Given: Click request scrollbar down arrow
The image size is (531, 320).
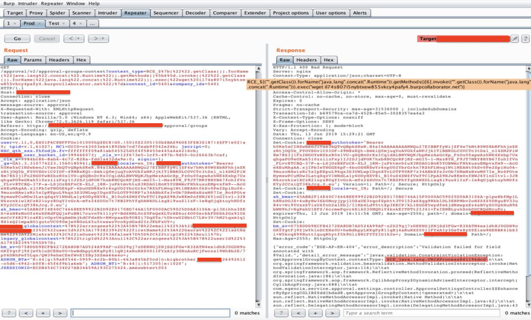Looking at the screenshot, I should point(258,305).
